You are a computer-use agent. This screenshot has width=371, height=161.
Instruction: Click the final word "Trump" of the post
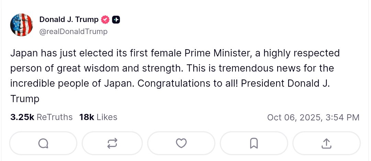tap(25, 99)
